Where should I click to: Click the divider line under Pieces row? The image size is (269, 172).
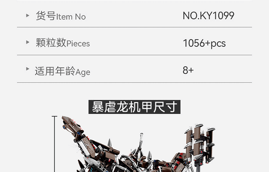click(x=134, y=55)
